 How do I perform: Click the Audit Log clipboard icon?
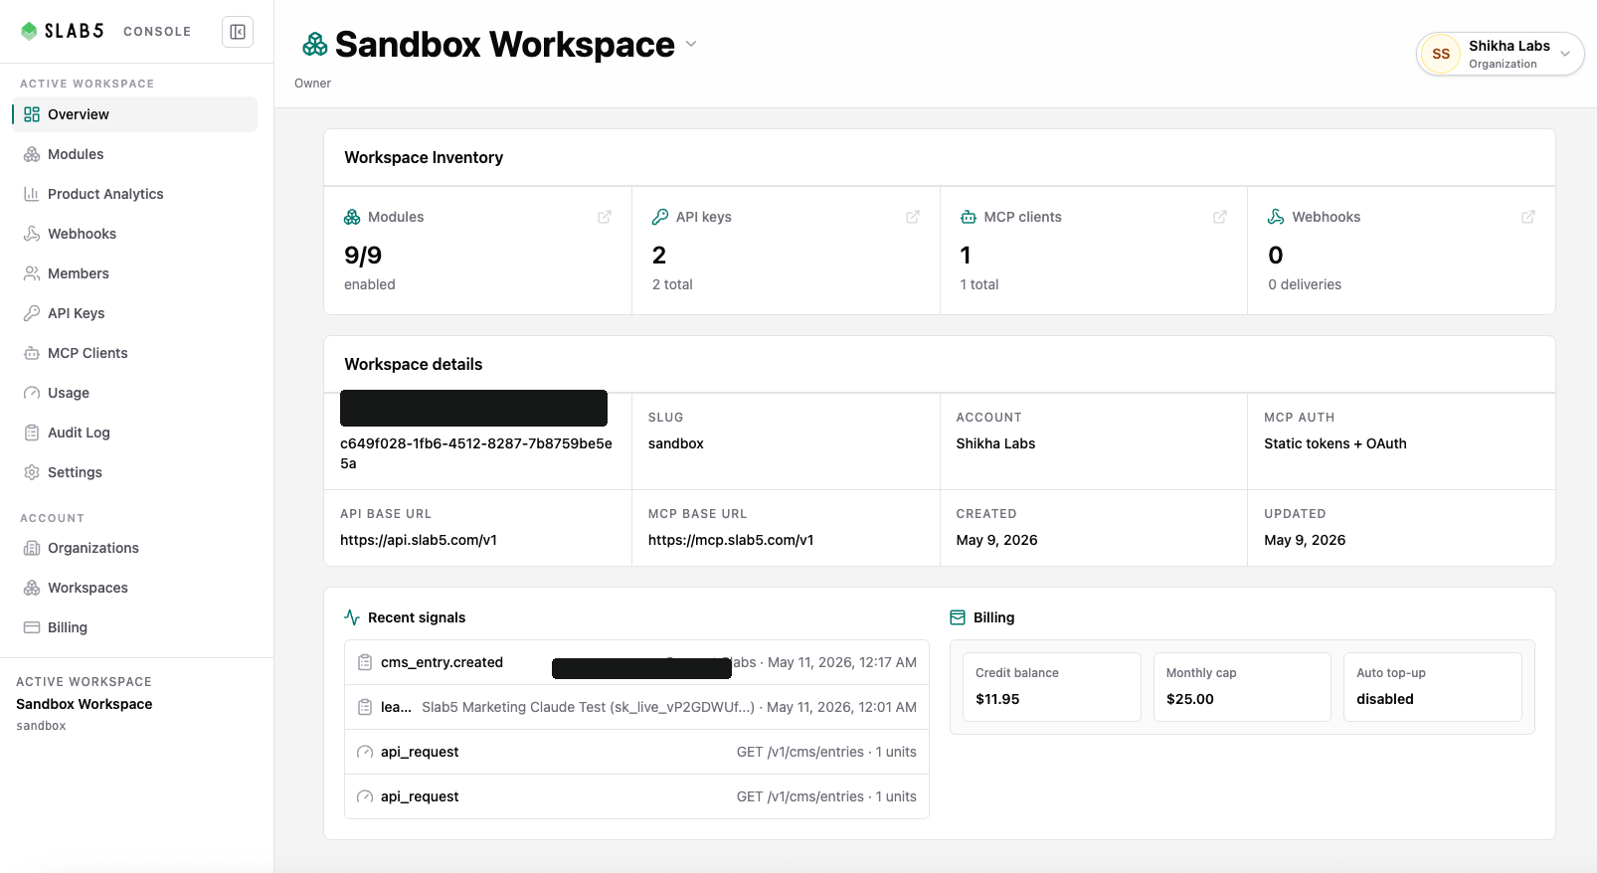point(32,433)
